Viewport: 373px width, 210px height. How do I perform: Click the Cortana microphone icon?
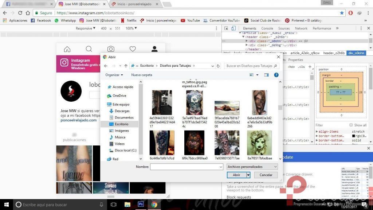pyautogui.click(x=101, y=205)
